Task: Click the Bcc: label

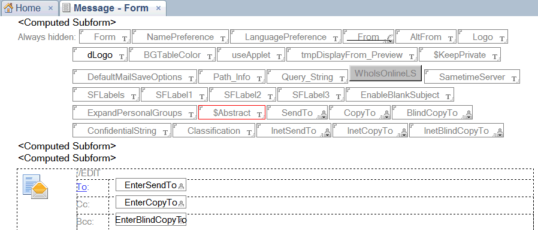Action: [x=84, y=222]
